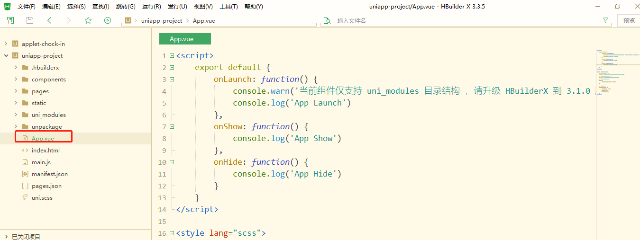Click the 'App Hide' console.log line
Image resolution: width=640 pixels, height=240 pixels.
[x=287, y=174]
